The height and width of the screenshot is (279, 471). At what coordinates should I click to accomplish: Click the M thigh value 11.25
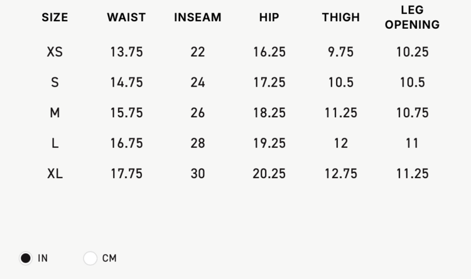coord(340,113)
